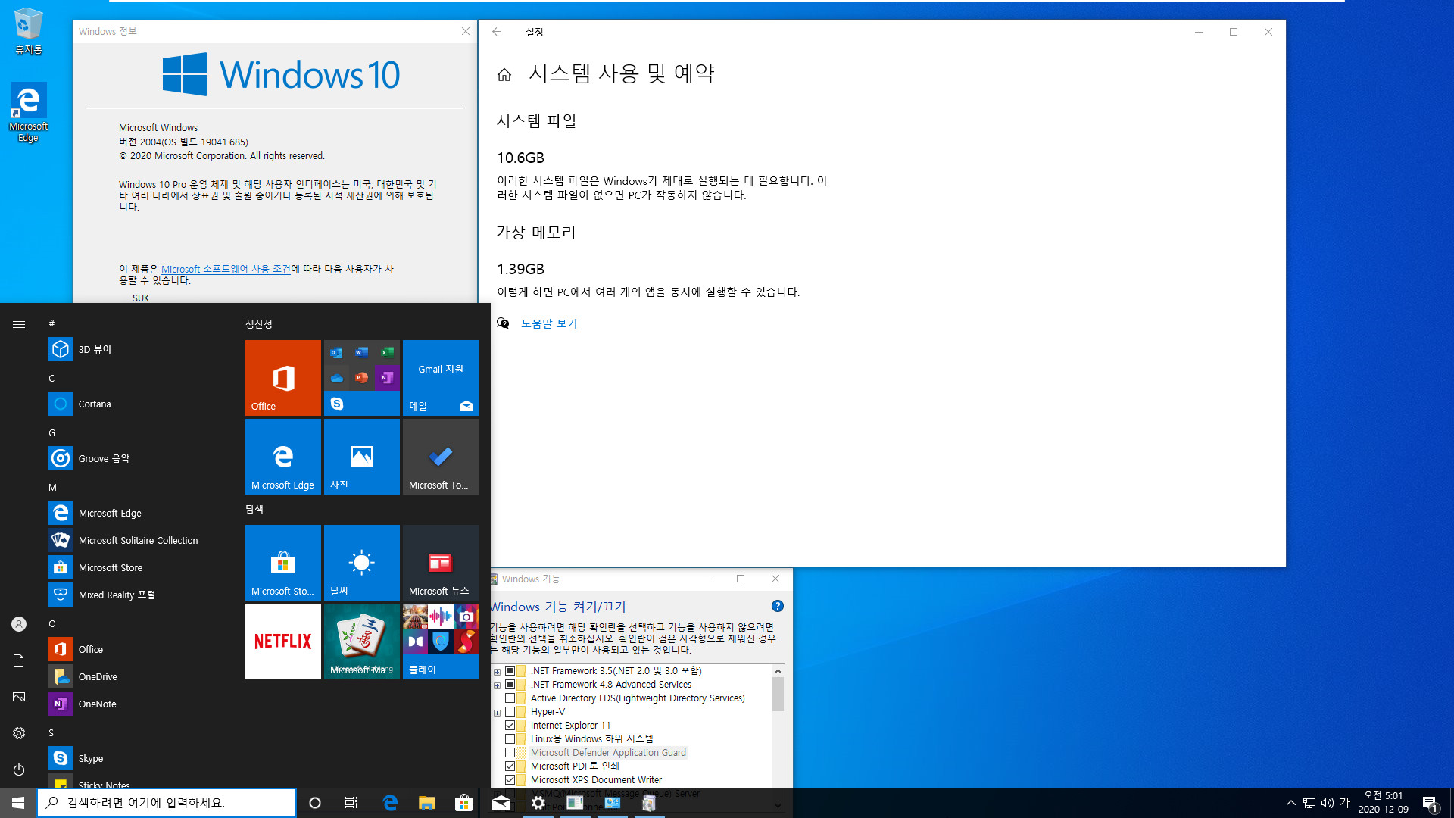The width and height of the screenshot is (1454, 818).
Task: Open the Microsoft Mahjong tile
Action: pos(362,642)
